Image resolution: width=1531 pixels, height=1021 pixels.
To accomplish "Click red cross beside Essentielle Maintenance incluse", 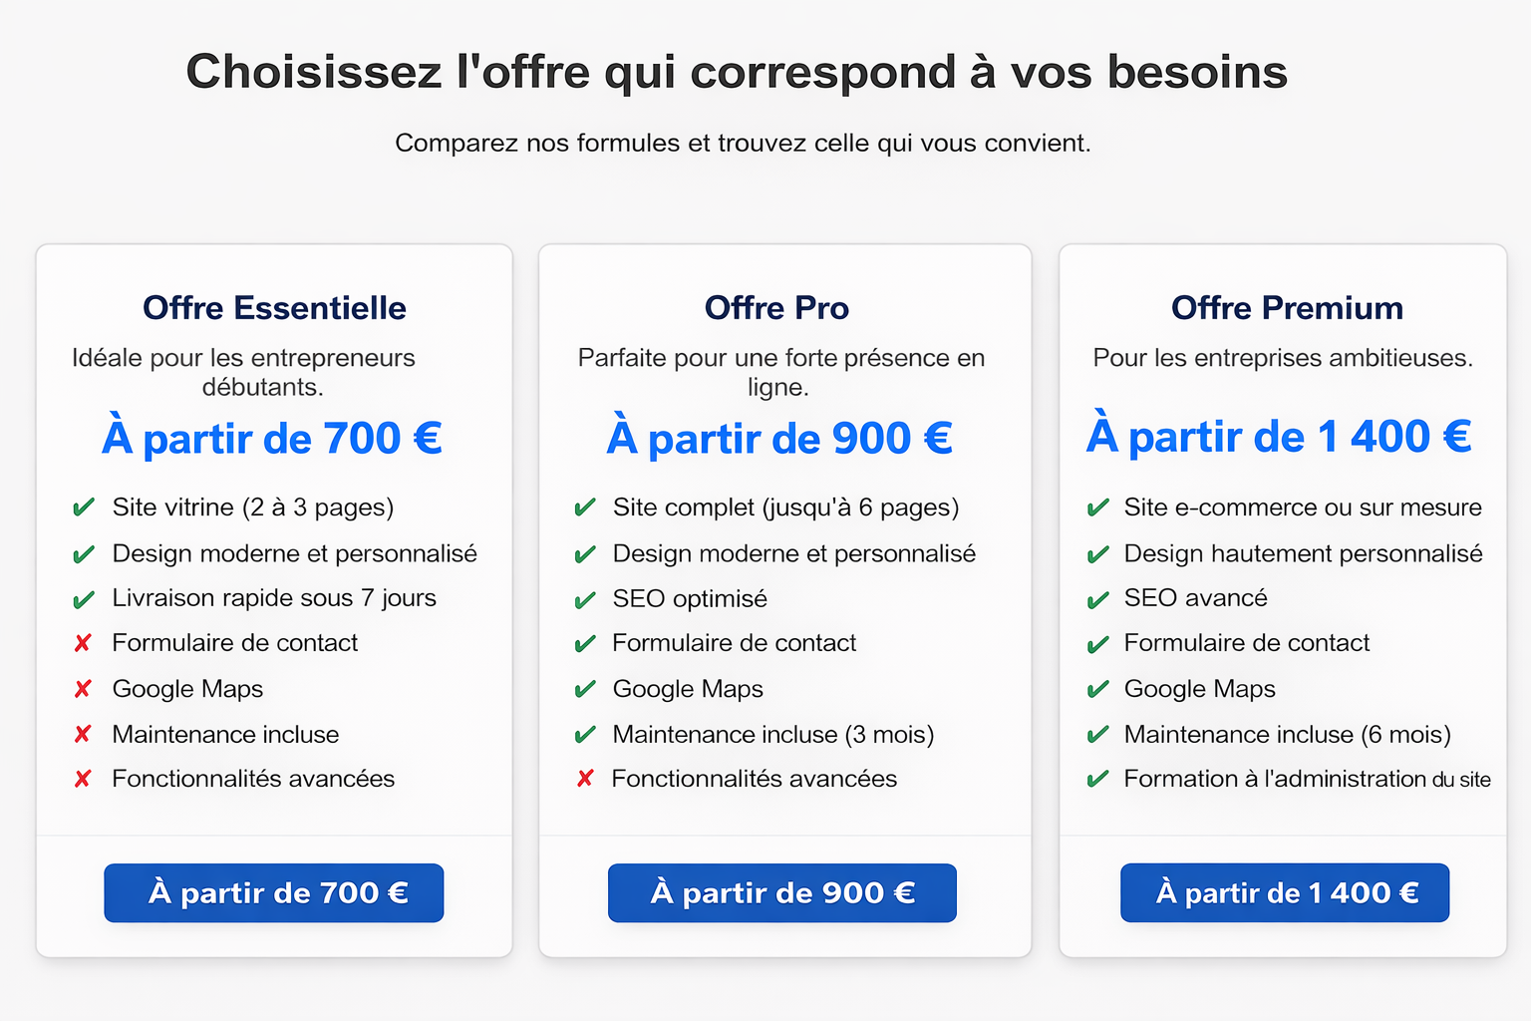I will (x=83, y=735).
